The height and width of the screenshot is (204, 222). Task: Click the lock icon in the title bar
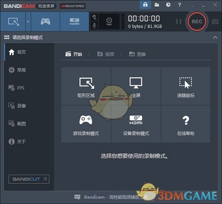point(145,5)
